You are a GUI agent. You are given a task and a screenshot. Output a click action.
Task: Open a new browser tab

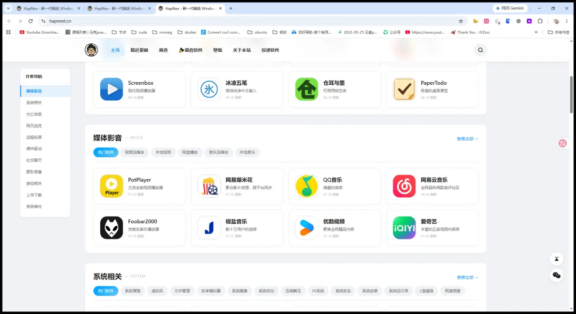tap(231, 9)
